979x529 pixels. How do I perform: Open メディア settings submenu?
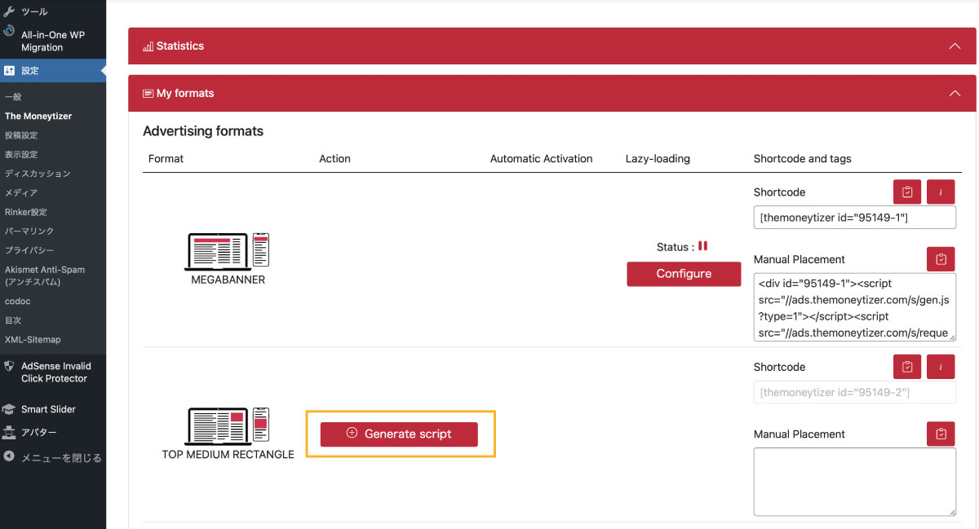click(x=21, y=193)
